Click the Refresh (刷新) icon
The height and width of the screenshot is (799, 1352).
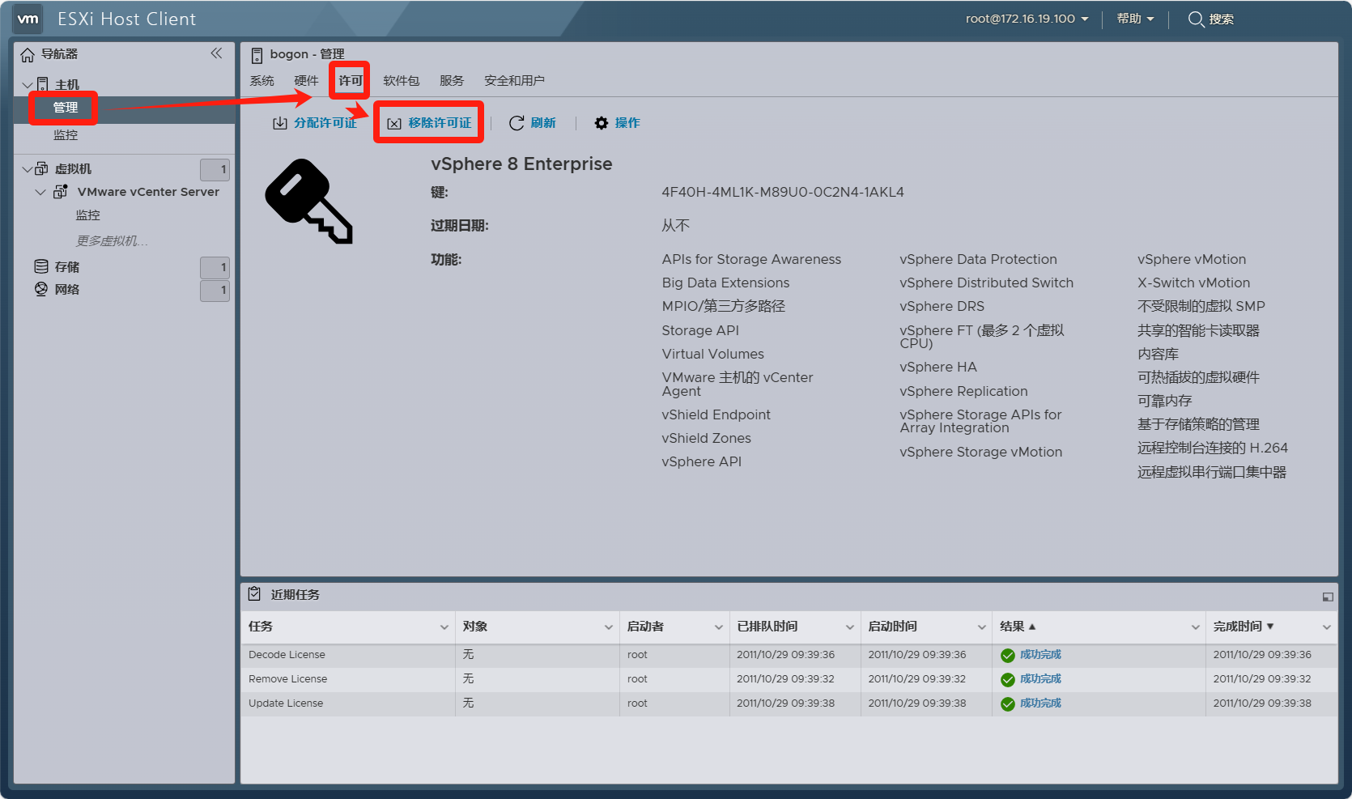517,123
